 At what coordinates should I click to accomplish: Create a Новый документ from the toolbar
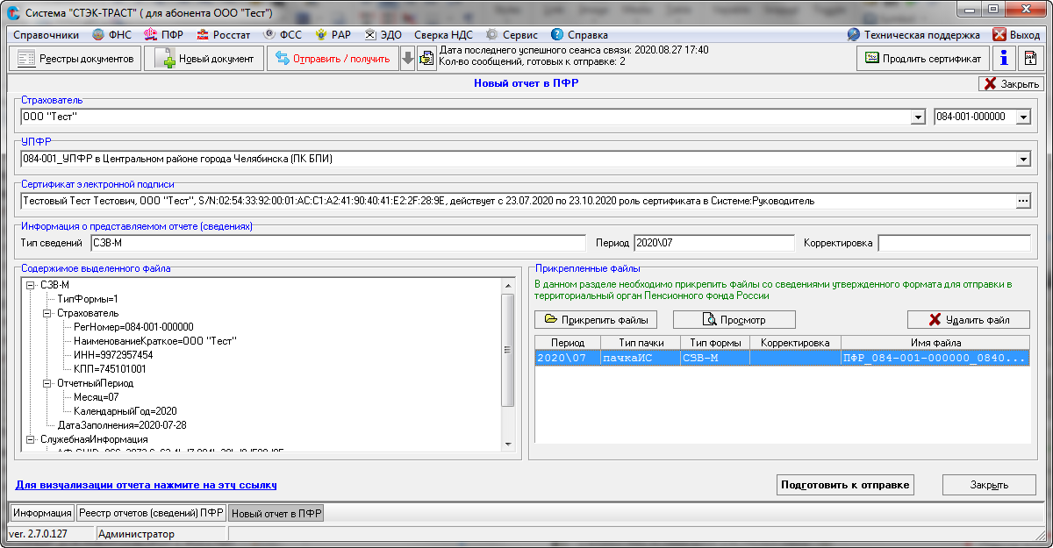pos(204,59)
